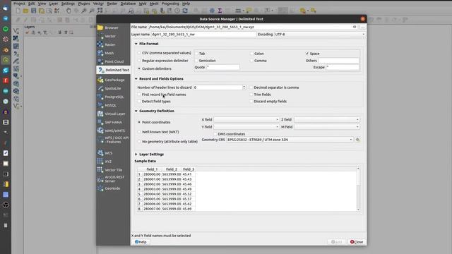452x254 pixels.
Task: Collapse the Geometry Definition section
Action: (x=136, y=111)
